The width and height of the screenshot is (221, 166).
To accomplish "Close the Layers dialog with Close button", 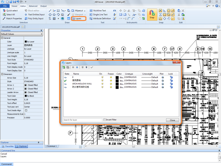I will coord(172,120).
